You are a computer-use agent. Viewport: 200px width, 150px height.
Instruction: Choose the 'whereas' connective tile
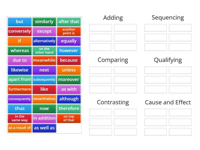(x=19, y=51)
